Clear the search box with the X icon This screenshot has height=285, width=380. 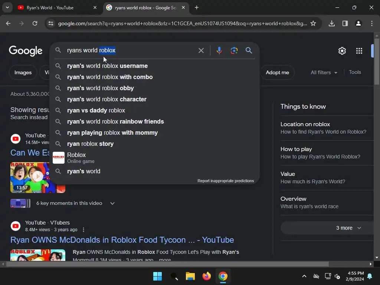[x=201, y=50]
